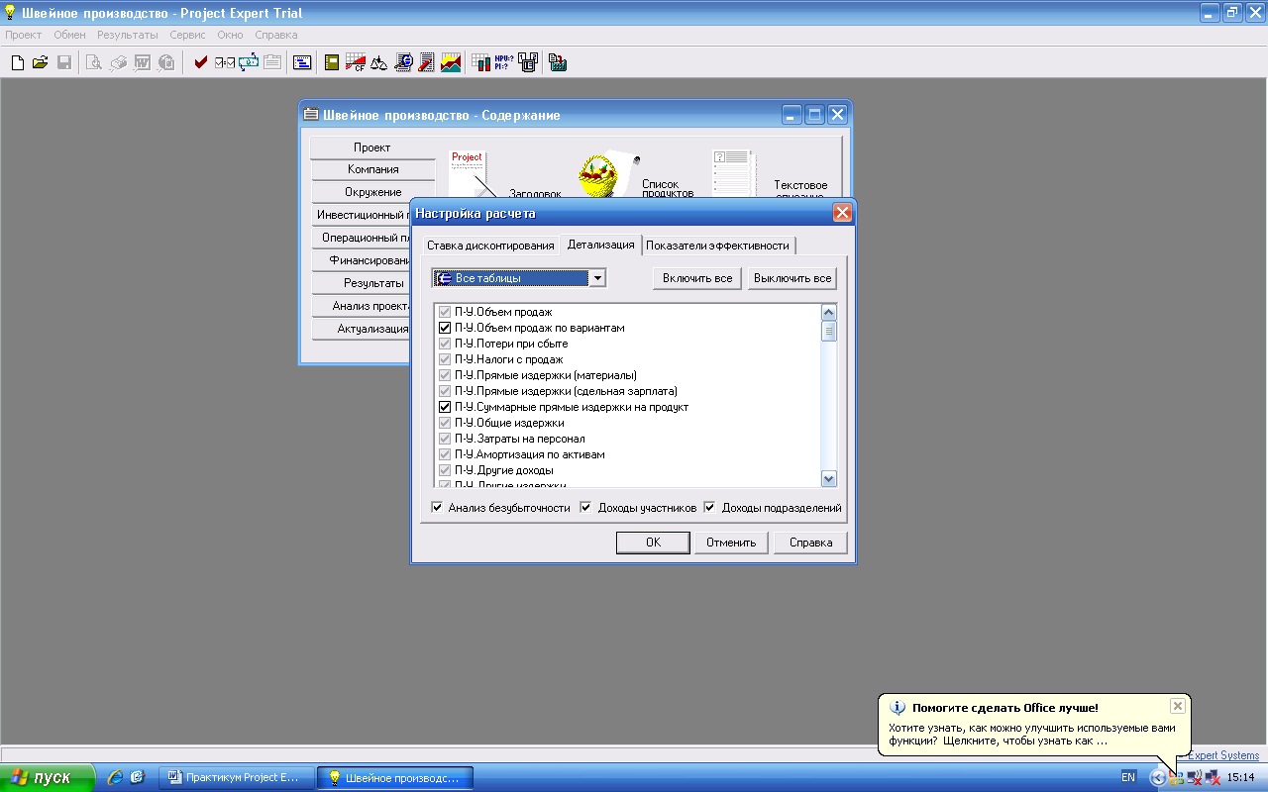Open the CF cash-flow toolbar icon

pos(356,62)
